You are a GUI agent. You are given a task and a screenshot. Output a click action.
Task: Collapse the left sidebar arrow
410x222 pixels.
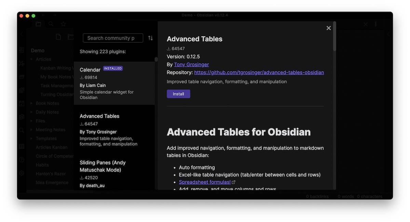pos(22,34)
